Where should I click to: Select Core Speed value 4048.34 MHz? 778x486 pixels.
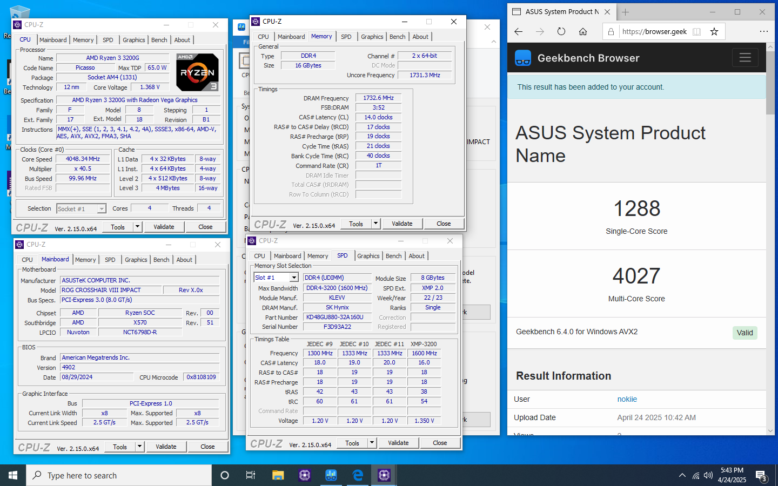pyautogui.click(x=83, y=159)
